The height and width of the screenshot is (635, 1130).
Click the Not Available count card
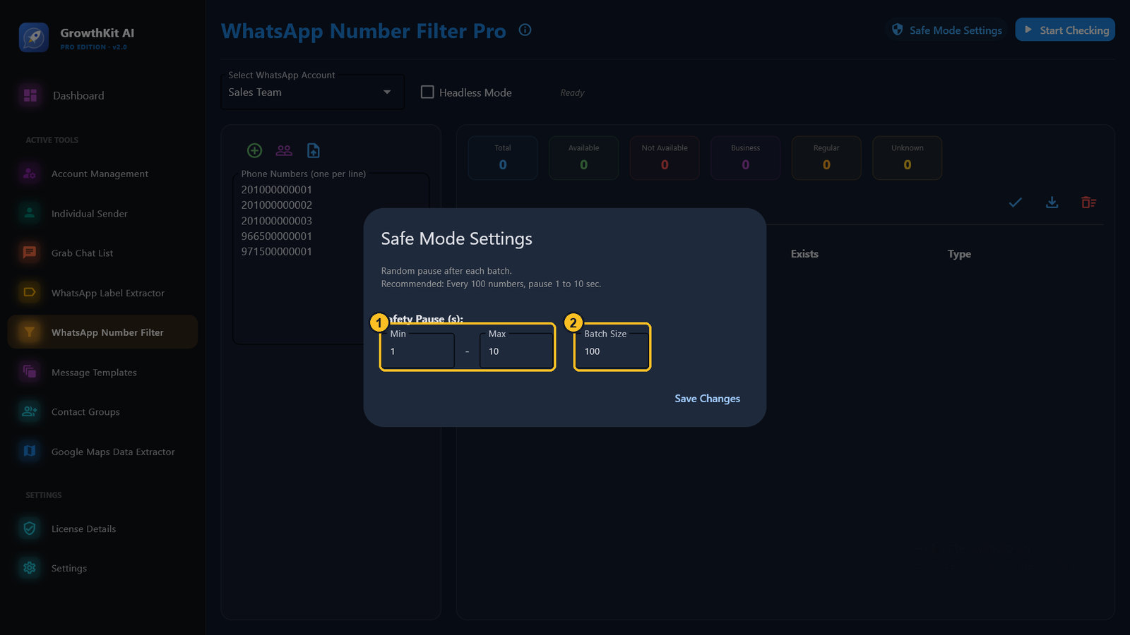pos(665,158)
